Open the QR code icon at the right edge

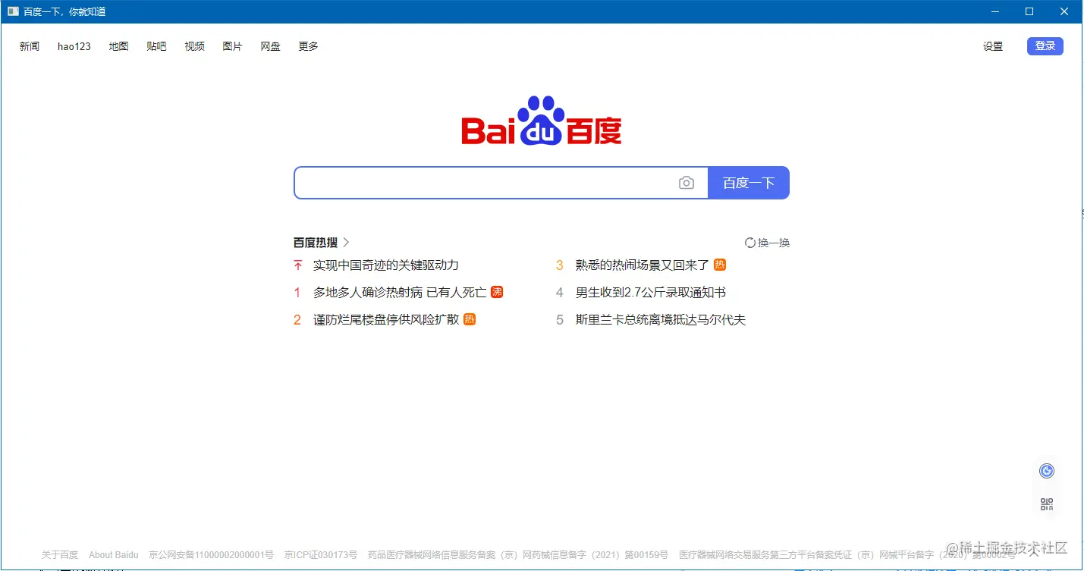pos(1047,504)
